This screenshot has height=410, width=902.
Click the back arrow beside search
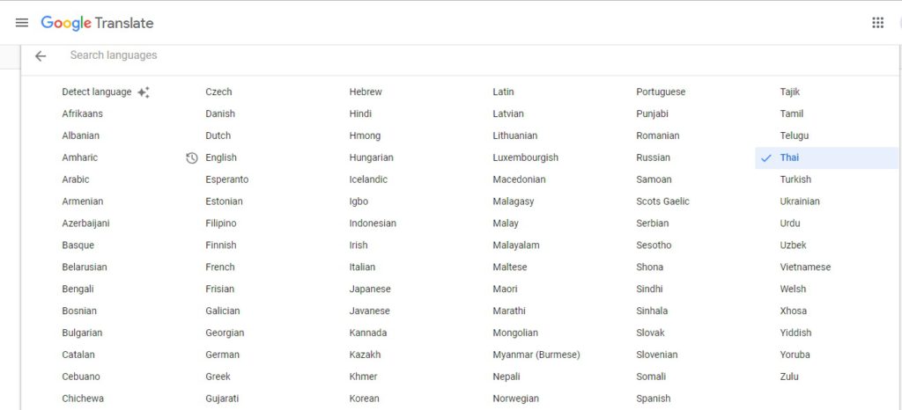[41, 56]
